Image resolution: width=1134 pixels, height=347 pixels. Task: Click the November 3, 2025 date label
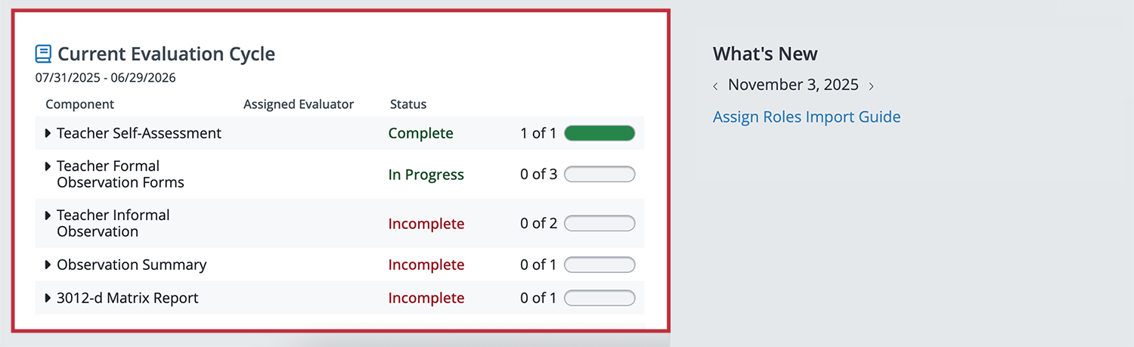click(793, 85)
